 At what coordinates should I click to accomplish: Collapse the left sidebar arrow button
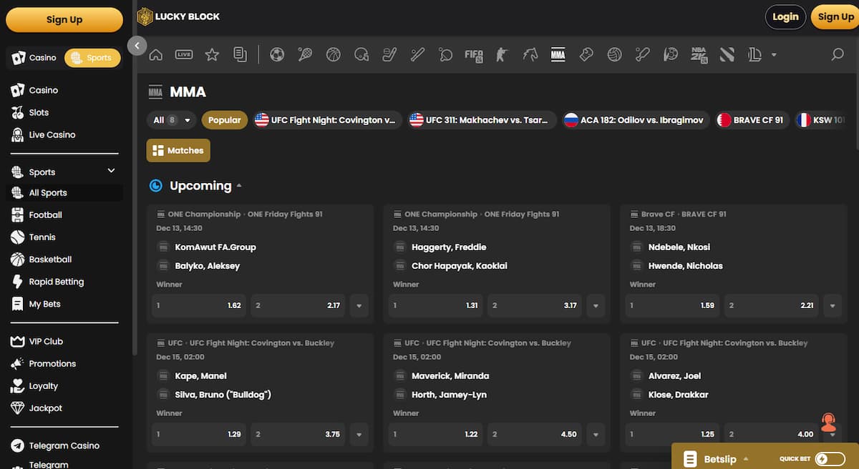137,45
